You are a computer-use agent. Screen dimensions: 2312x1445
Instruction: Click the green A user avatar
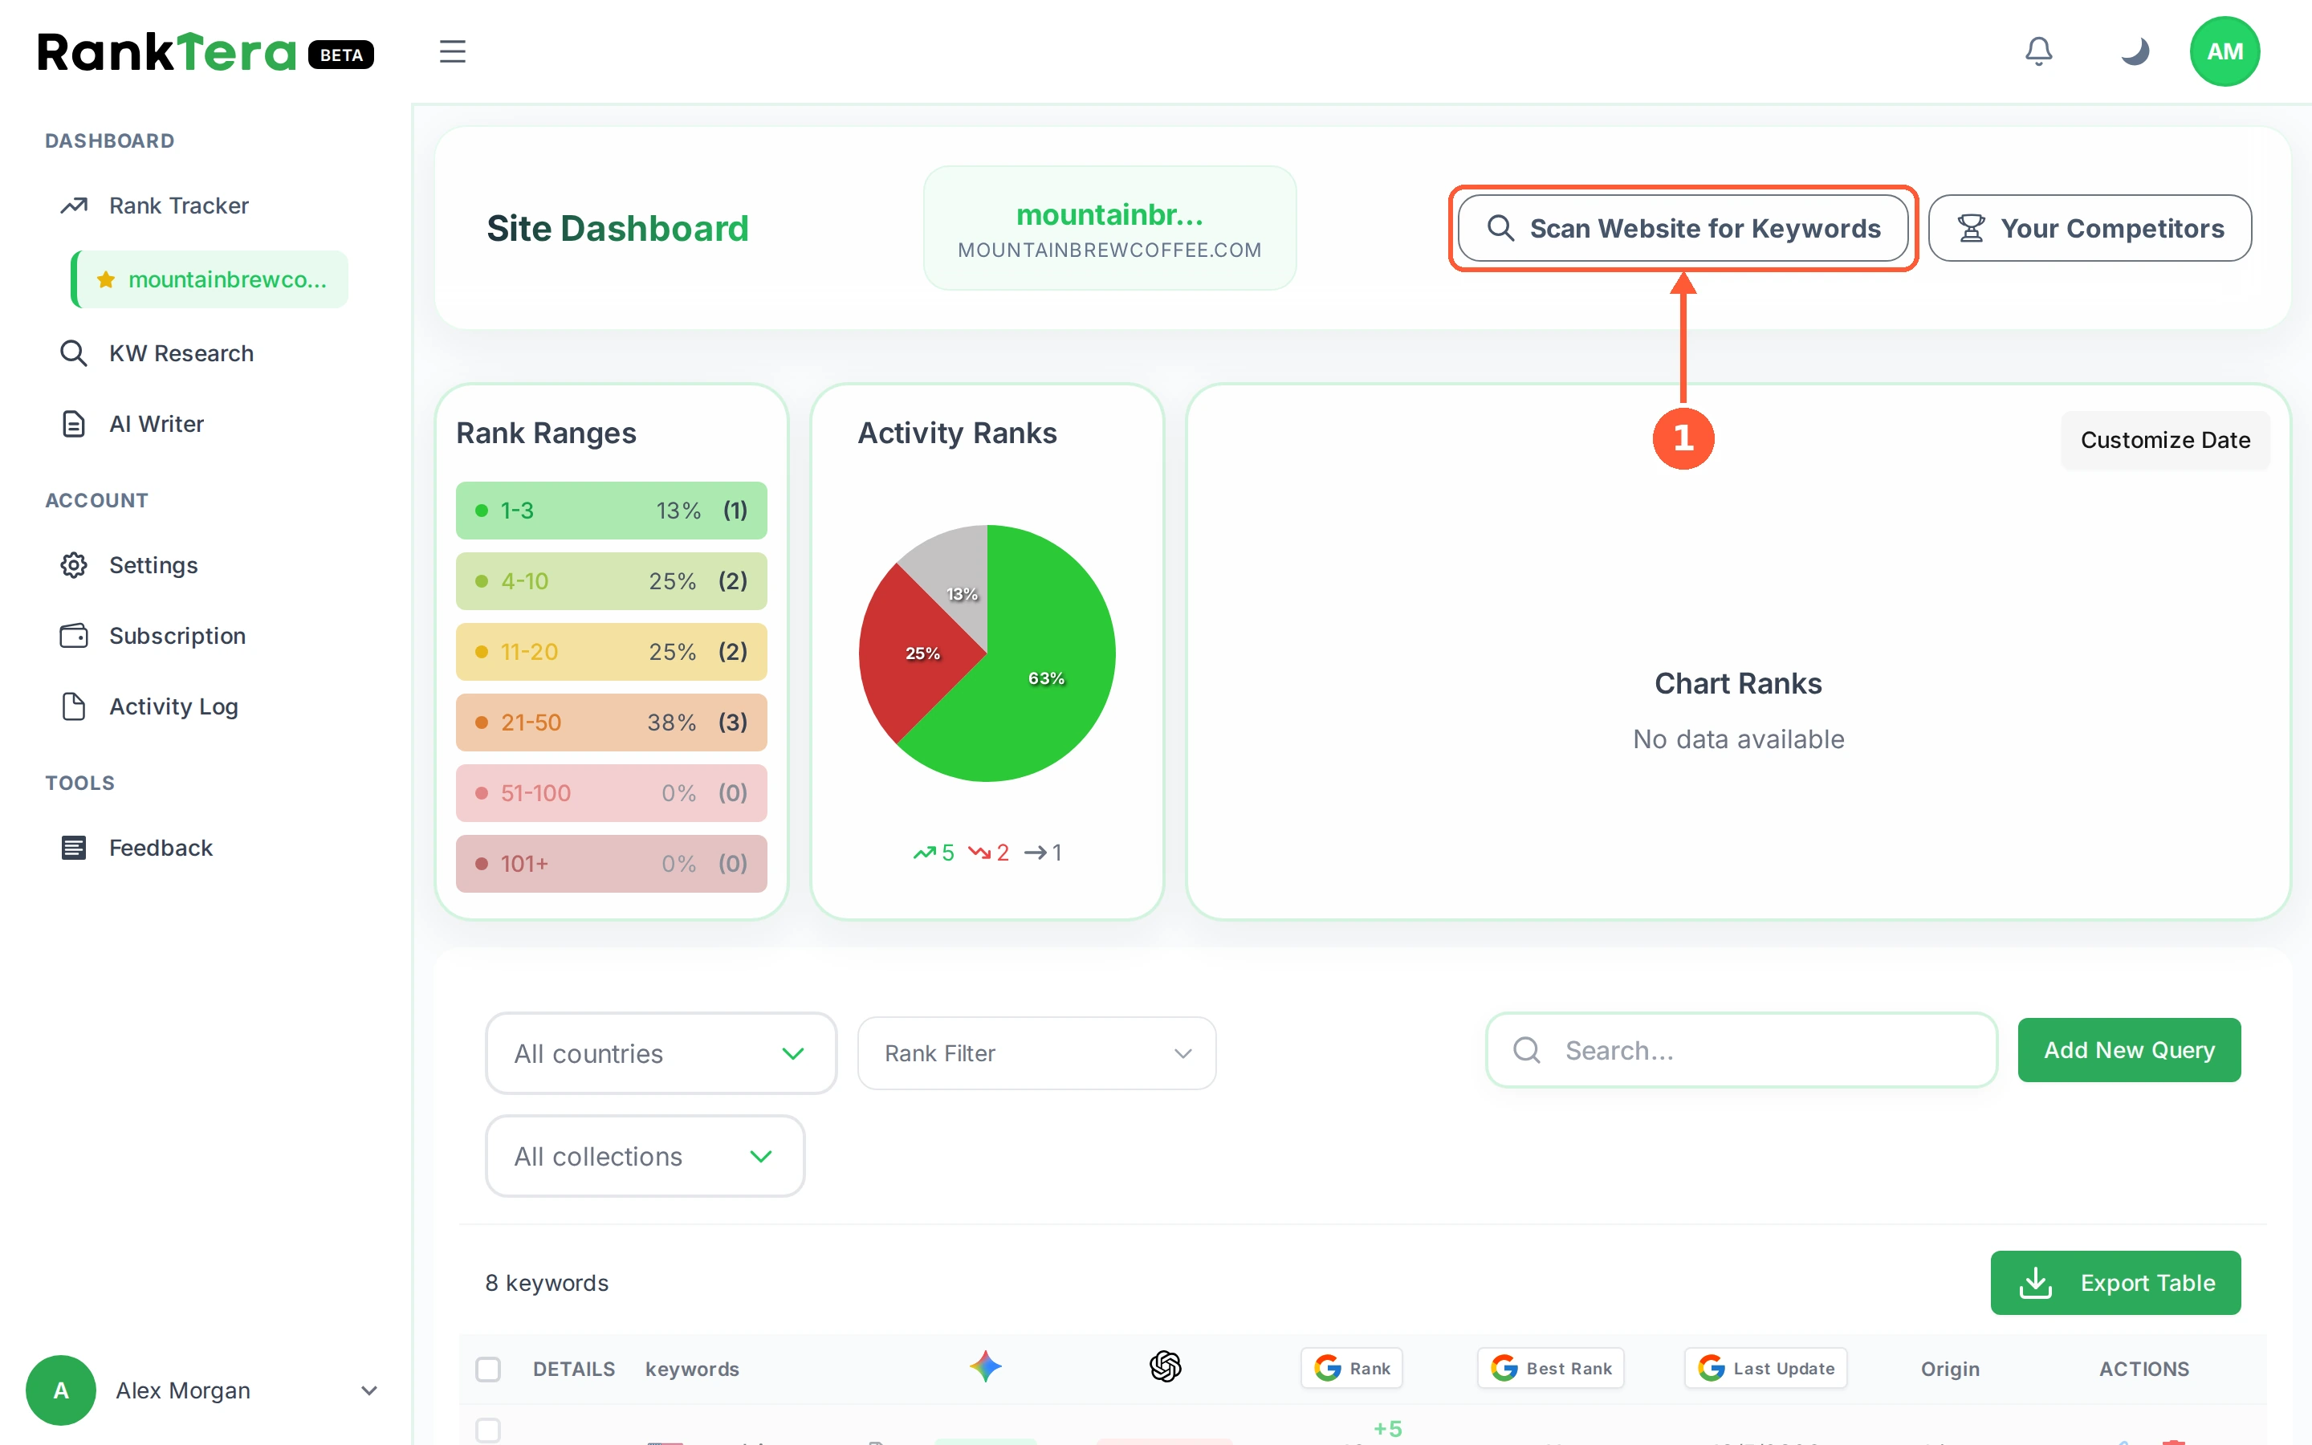[x=60, y=1390]
